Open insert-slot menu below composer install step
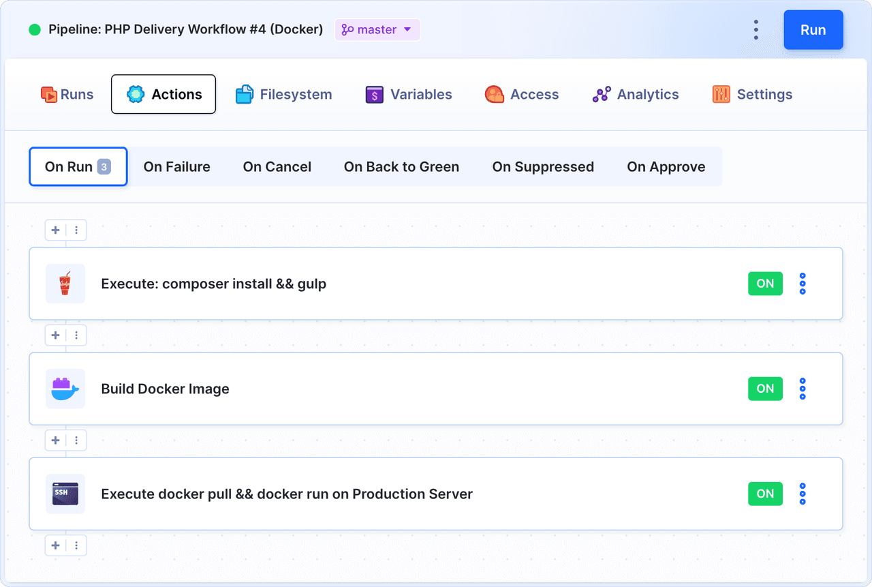The height and width of the screenshot is (587, 872). pos(76,335)
